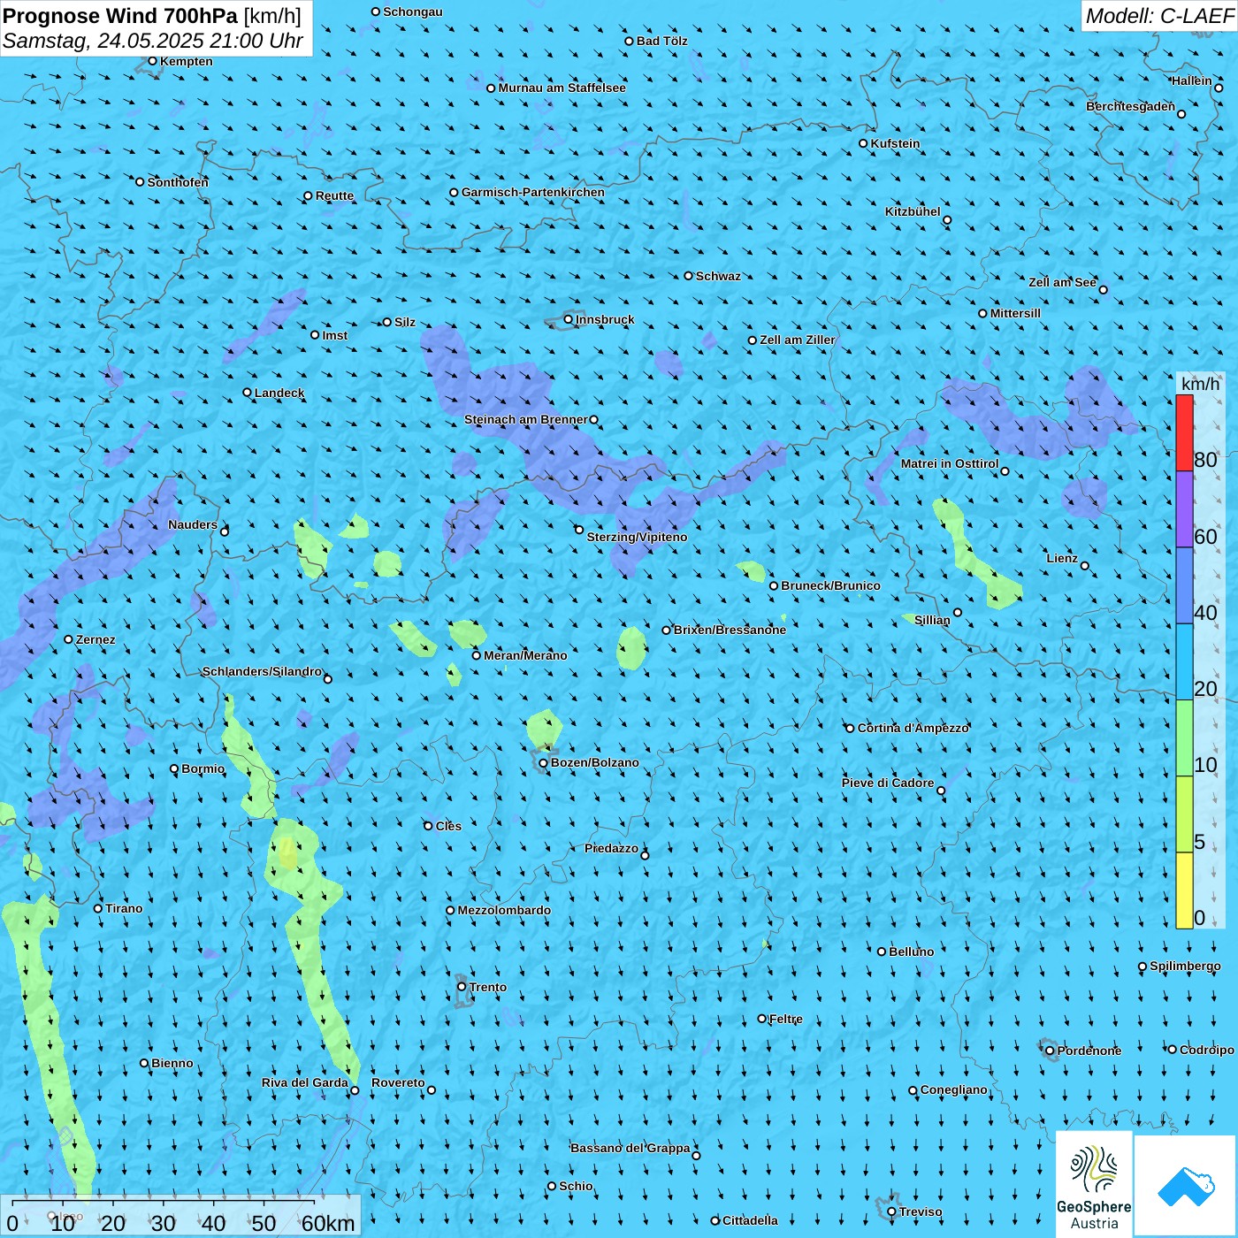Screen dimensions: 1238x1238
Task: Click the Bad Tölz label
Action: (x=662, y=41)
